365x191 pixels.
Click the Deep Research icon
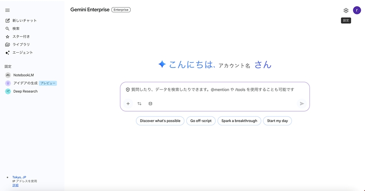click(x=8, y=91)
